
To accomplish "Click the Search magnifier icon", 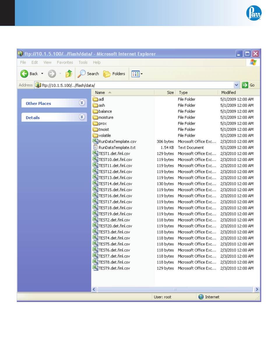I will 81,74.
